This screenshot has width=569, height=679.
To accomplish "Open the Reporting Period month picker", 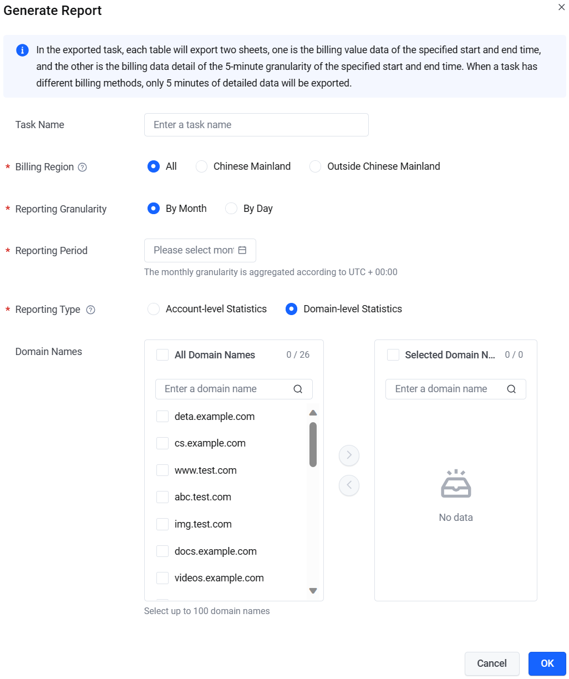I will point(200,250).
